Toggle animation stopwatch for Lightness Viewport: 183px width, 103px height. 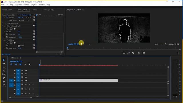[7, 34]
